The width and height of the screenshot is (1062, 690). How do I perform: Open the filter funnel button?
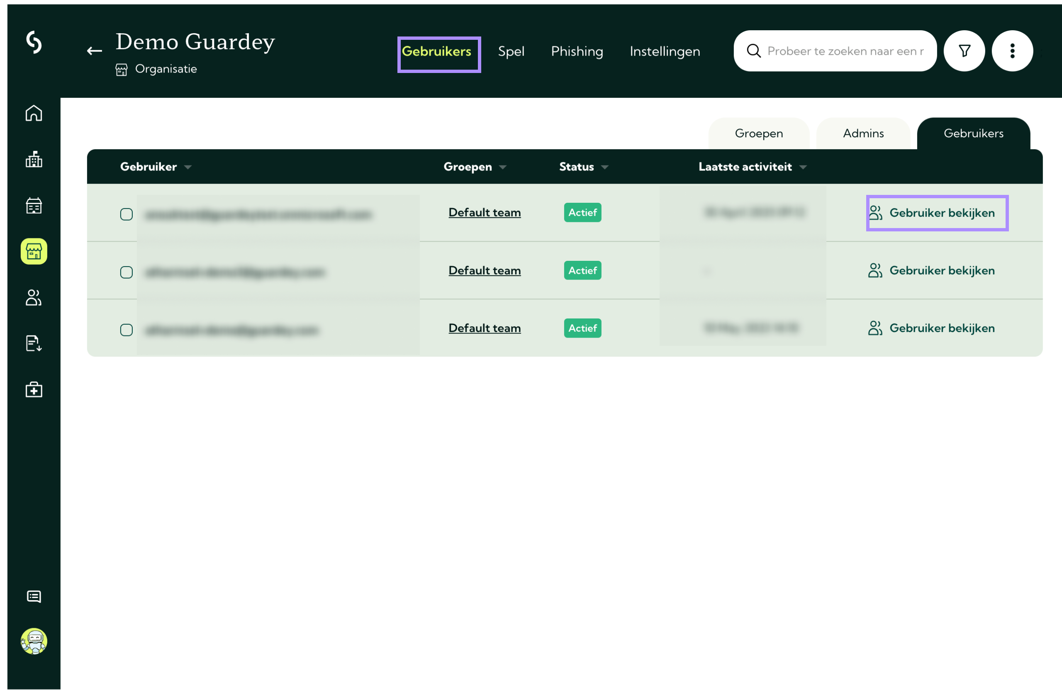(x=964, y=51)
